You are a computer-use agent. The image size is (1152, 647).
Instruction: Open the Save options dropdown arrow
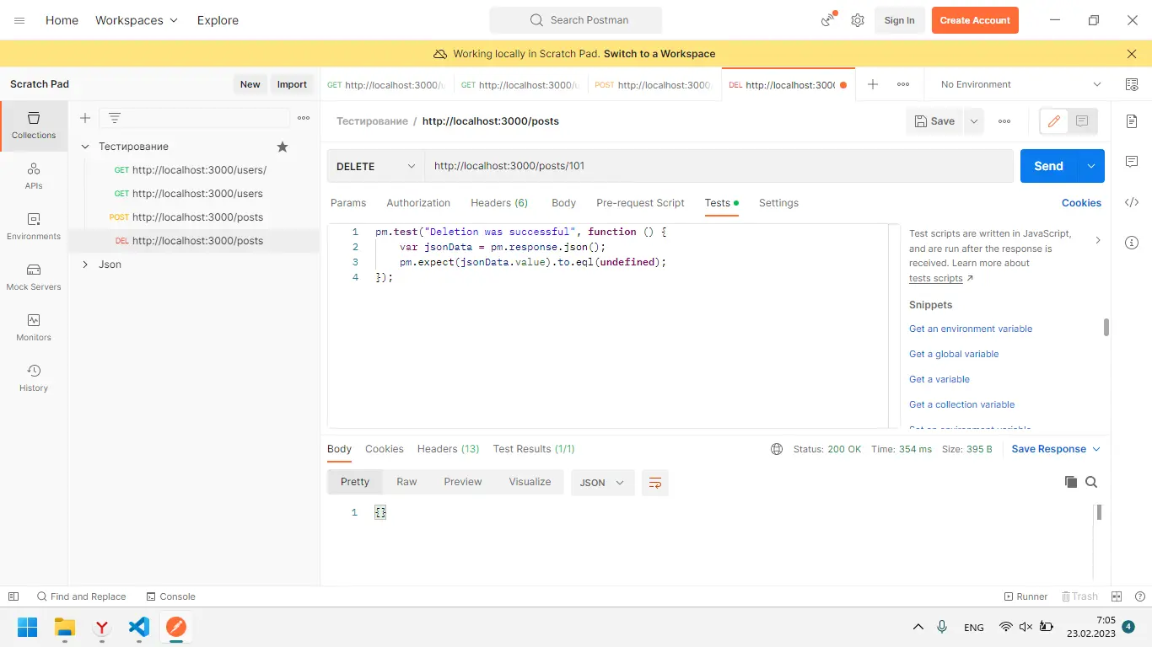pyautogui.click(x=974, y=121)
